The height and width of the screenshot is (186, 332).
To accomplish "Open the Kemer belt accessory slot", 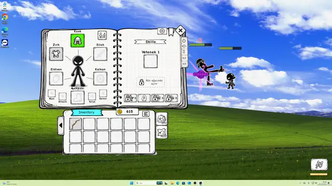I will point(103,93).
